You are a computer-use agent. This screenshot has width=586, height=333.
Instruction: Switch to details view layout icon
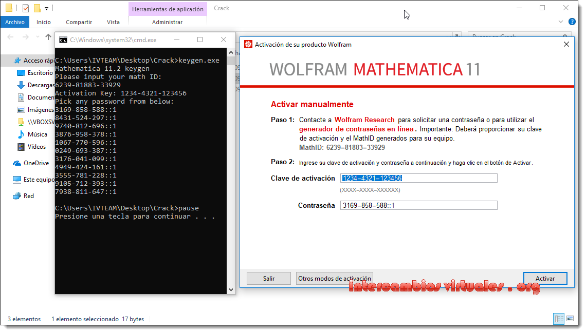(x=559, y=319)
